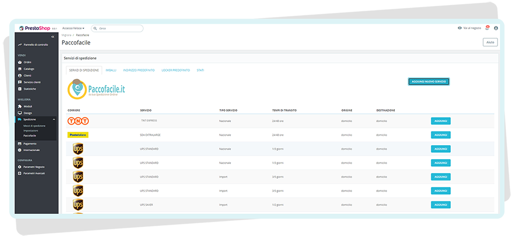Viewport: 514px width, 237px height.
Task: Click the Poste Italiane courier logo
Action: click(x=78, y=135)
